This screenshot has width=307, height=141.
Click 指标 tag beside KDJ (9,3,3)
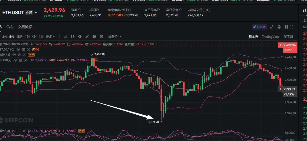pos(81,131)
